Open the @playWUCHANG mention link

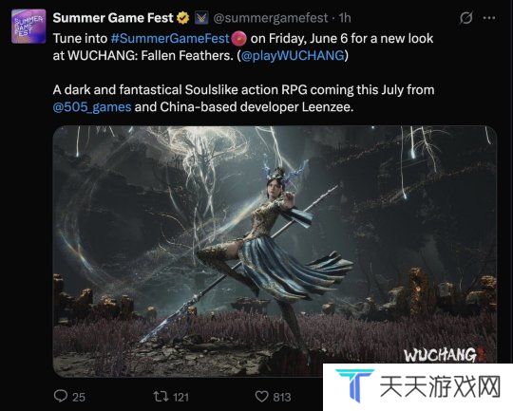pos(293,56)
